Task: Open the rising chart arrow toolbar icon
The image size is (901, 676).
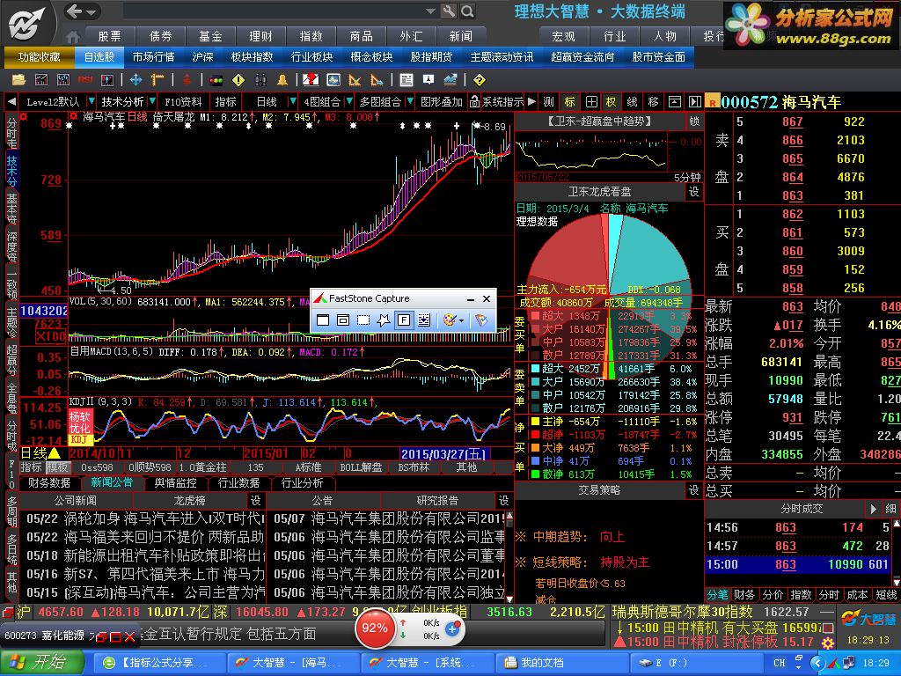Action: click(450, 80)
